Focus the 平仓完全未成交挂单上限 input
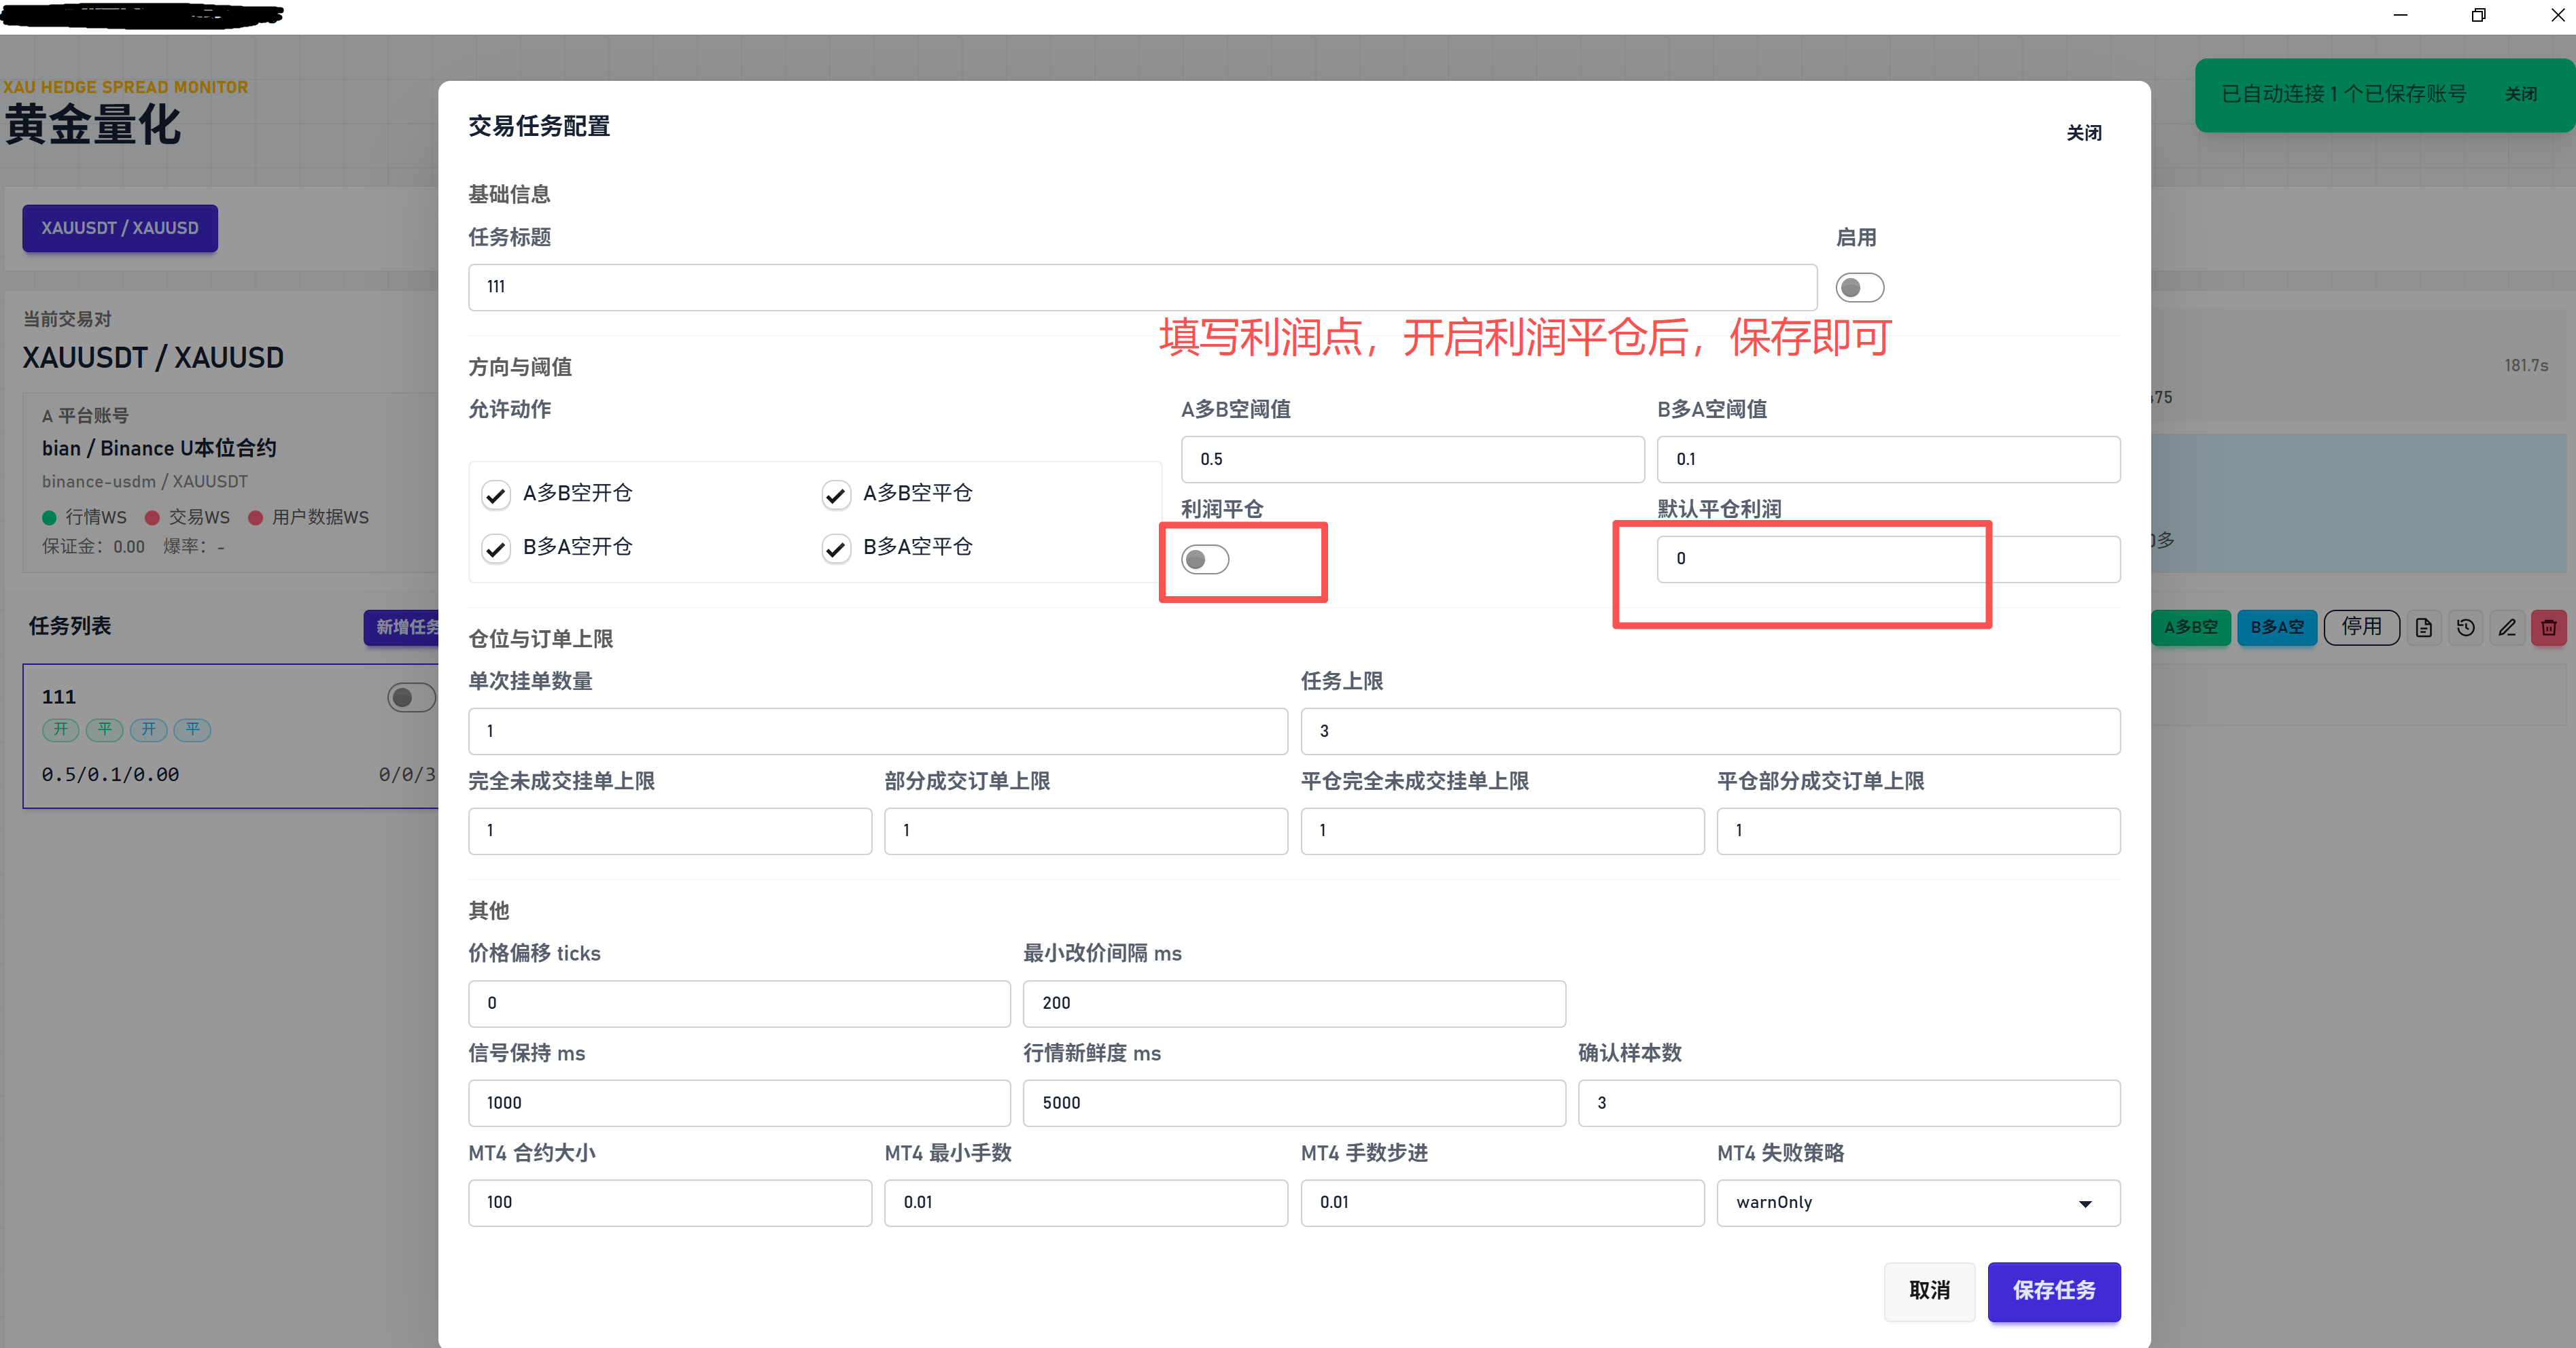2576x1348 pixels. coord(1502,831)
